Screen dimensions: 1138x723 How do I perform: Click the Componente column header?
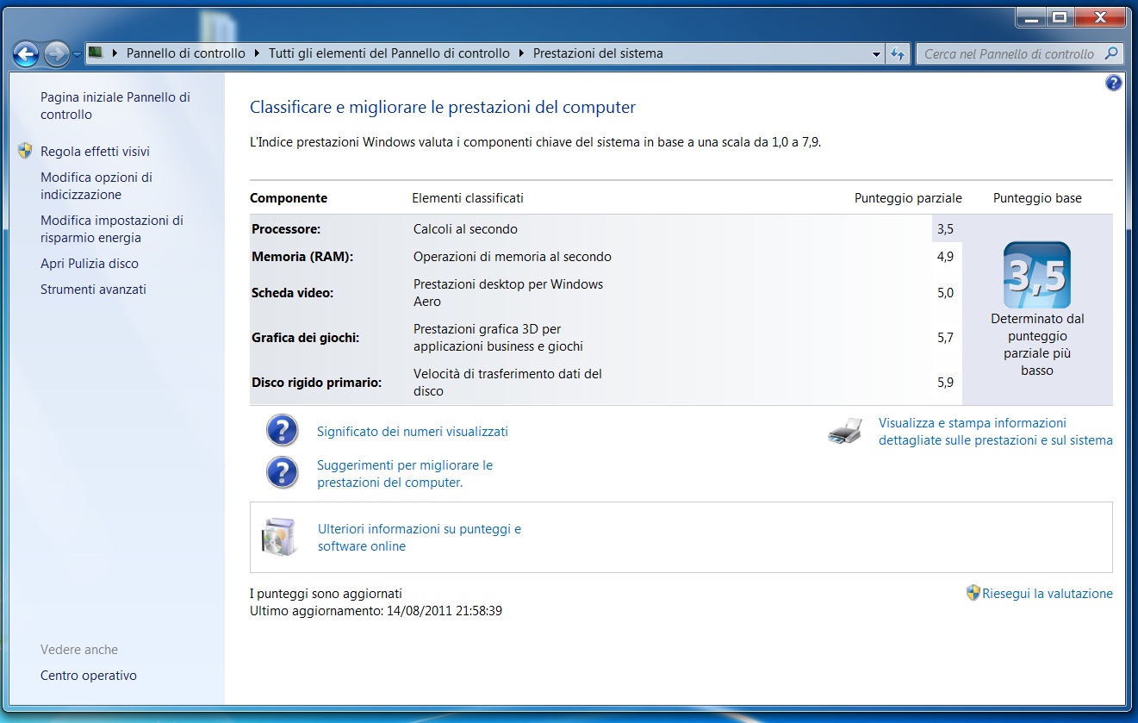tap(289, 198)
